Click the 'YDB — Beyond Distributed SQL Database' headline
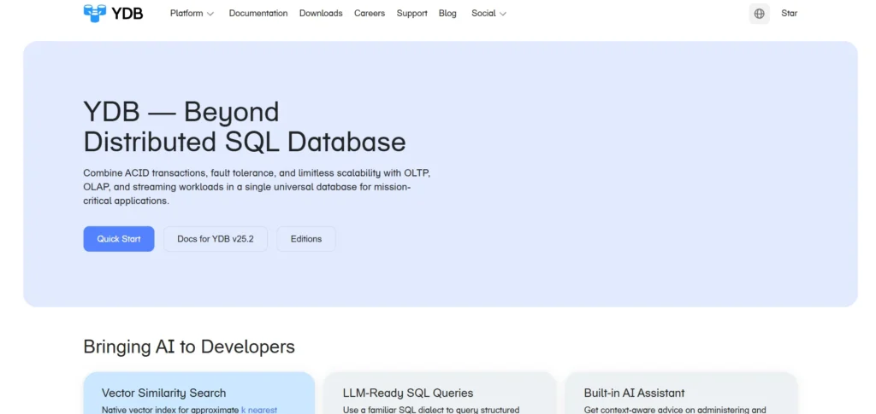876x414 pixels. [x=244, y=127]
